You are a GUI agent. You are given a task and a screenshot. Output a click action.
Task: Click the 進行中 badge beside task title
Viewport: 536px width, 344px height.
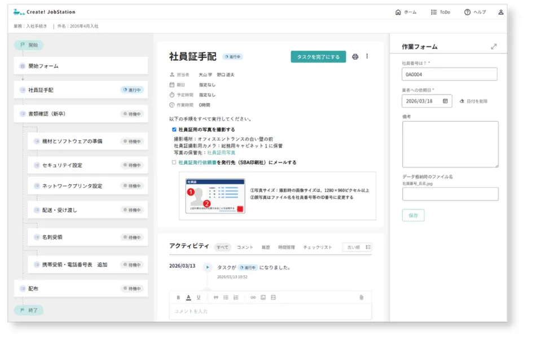pyautogui.click(x=232, y=57)
